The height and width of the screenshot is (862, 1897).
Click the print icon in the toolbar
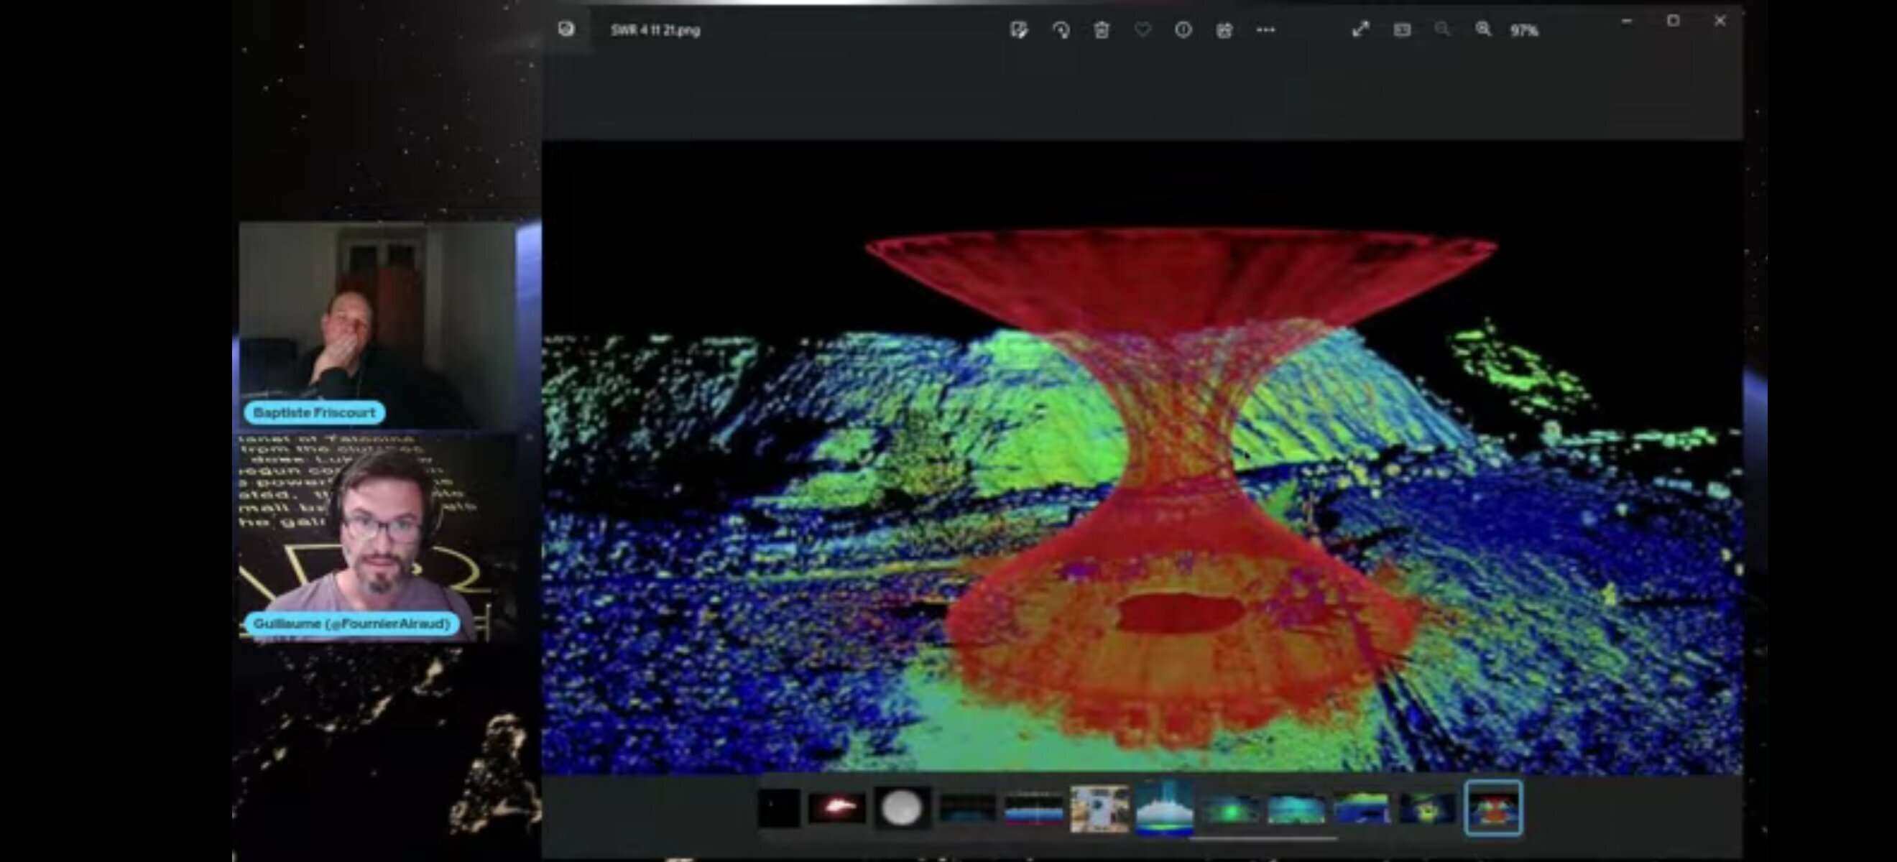click(1224, 30)
